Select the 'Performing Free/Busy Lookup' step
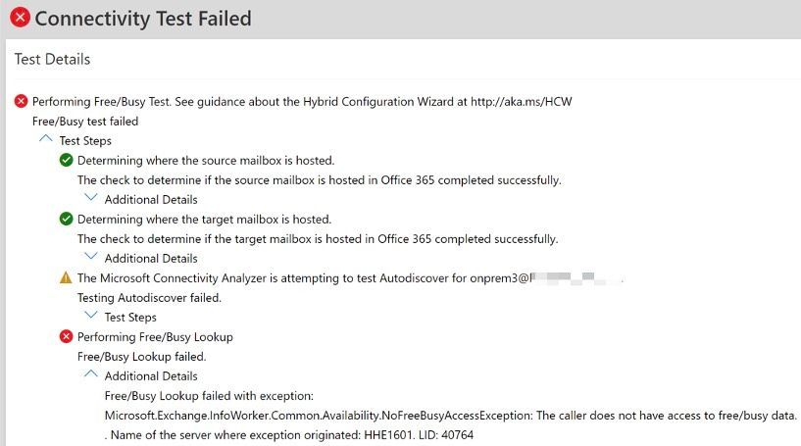This screenshot has width=801, height=446. point(155,336)
